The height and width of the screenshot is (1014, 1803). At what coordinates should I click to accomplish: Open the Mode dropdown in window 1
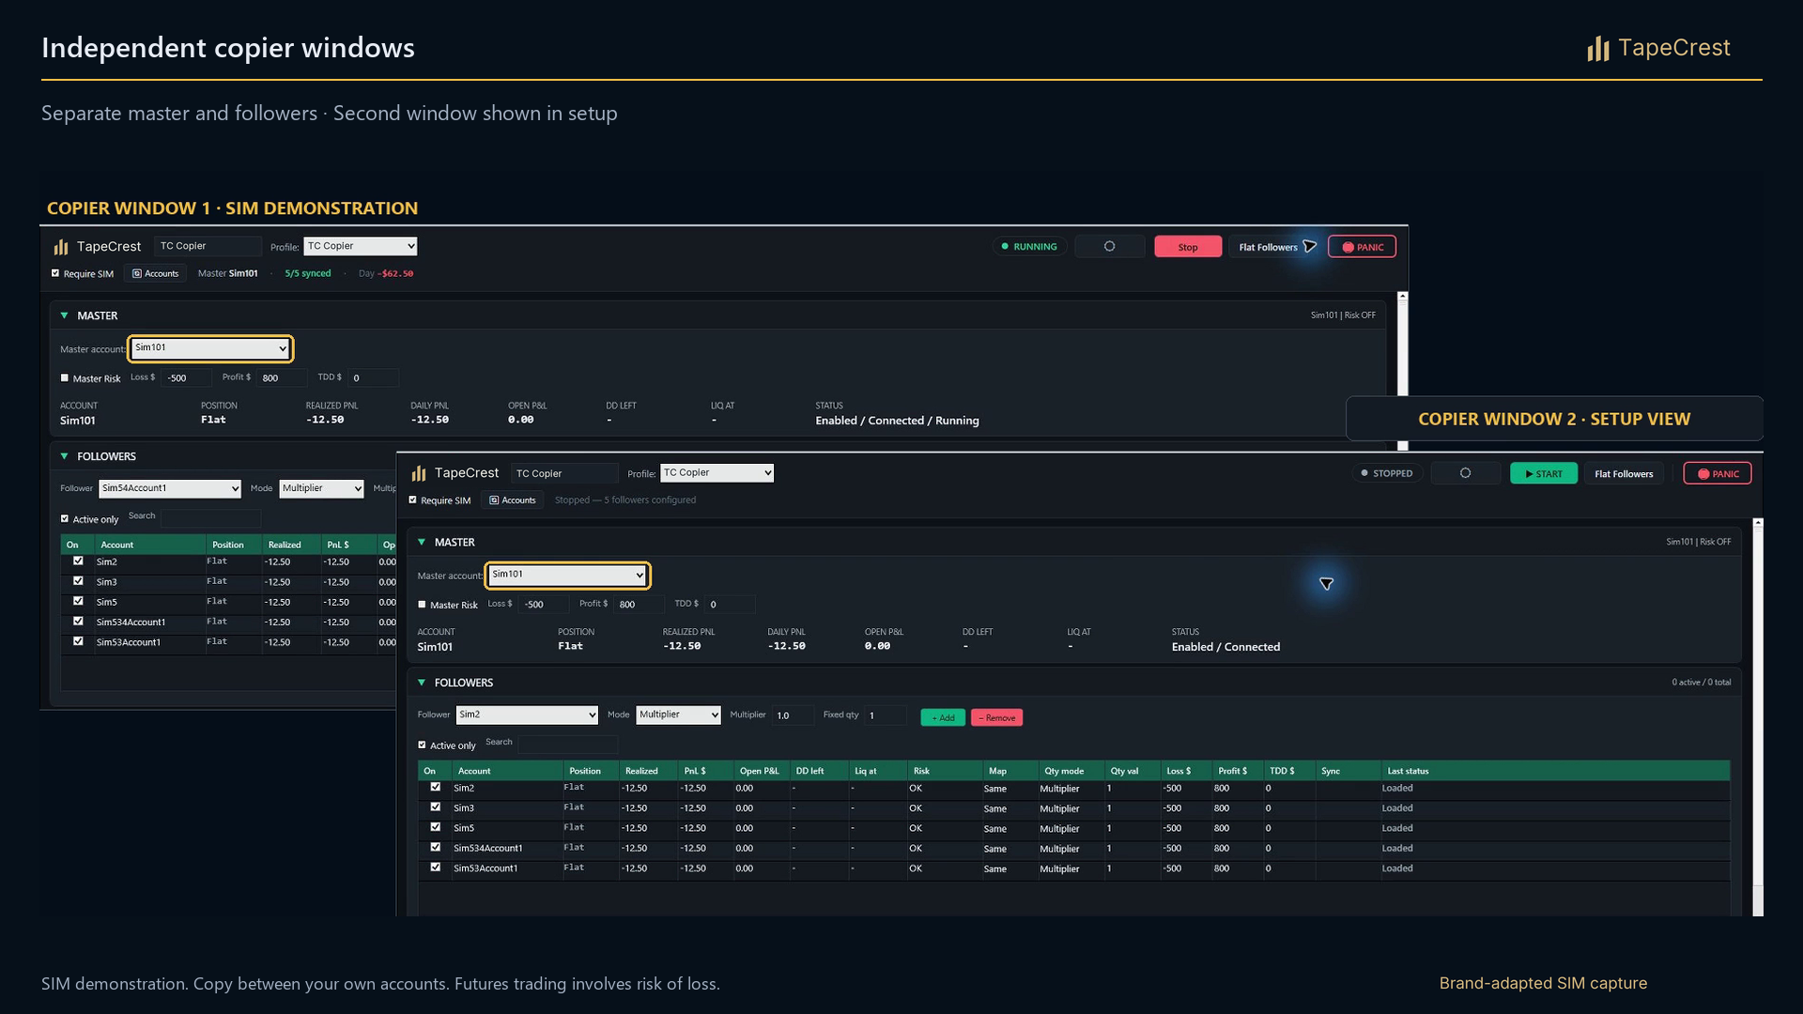point(321,489)
